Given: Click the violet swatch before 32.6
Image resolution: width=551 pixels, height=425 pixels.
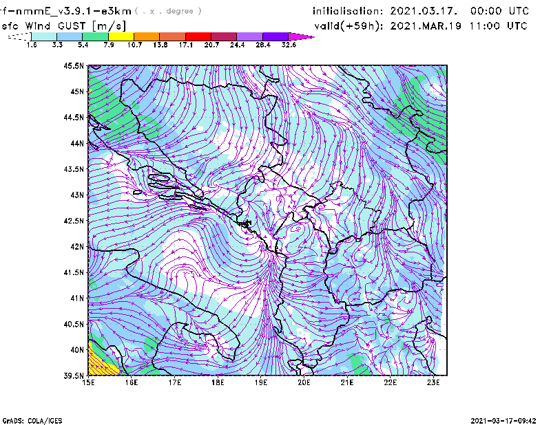Looking at the screenshot, I should 275,36.
